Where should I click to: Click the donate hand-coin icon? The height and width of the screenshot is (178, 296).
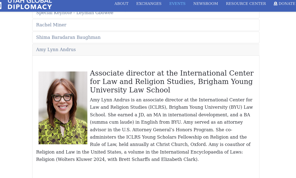[276, 4]
